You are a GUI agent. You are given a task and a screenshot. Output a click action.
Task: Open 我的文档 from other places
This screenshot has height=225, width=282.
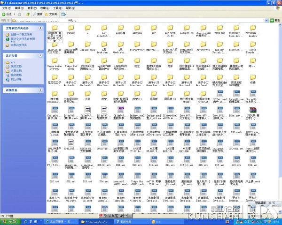tap(16, 67)
